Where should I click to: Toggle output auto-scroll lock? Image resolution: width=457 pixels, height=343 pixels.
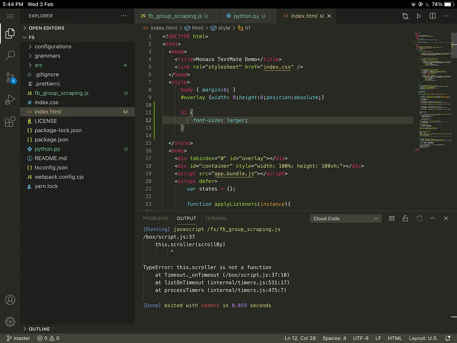point(405,218)
